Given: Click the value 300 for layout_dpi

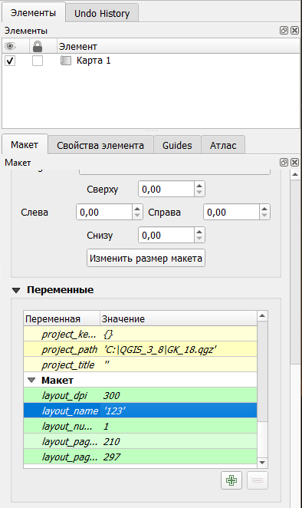Looking at the screenshot, I should click(111, 395).
